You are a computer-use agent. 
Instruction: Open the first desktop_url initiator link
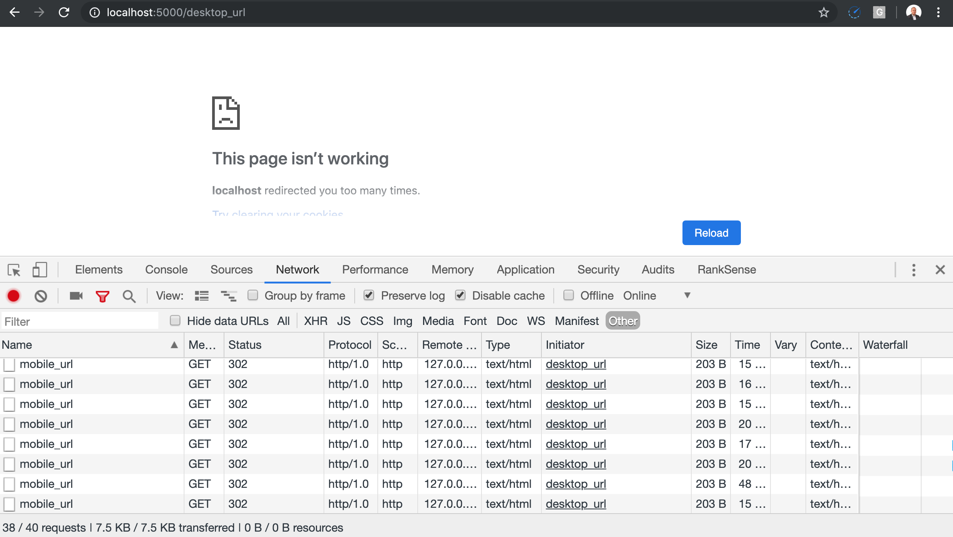576,364
